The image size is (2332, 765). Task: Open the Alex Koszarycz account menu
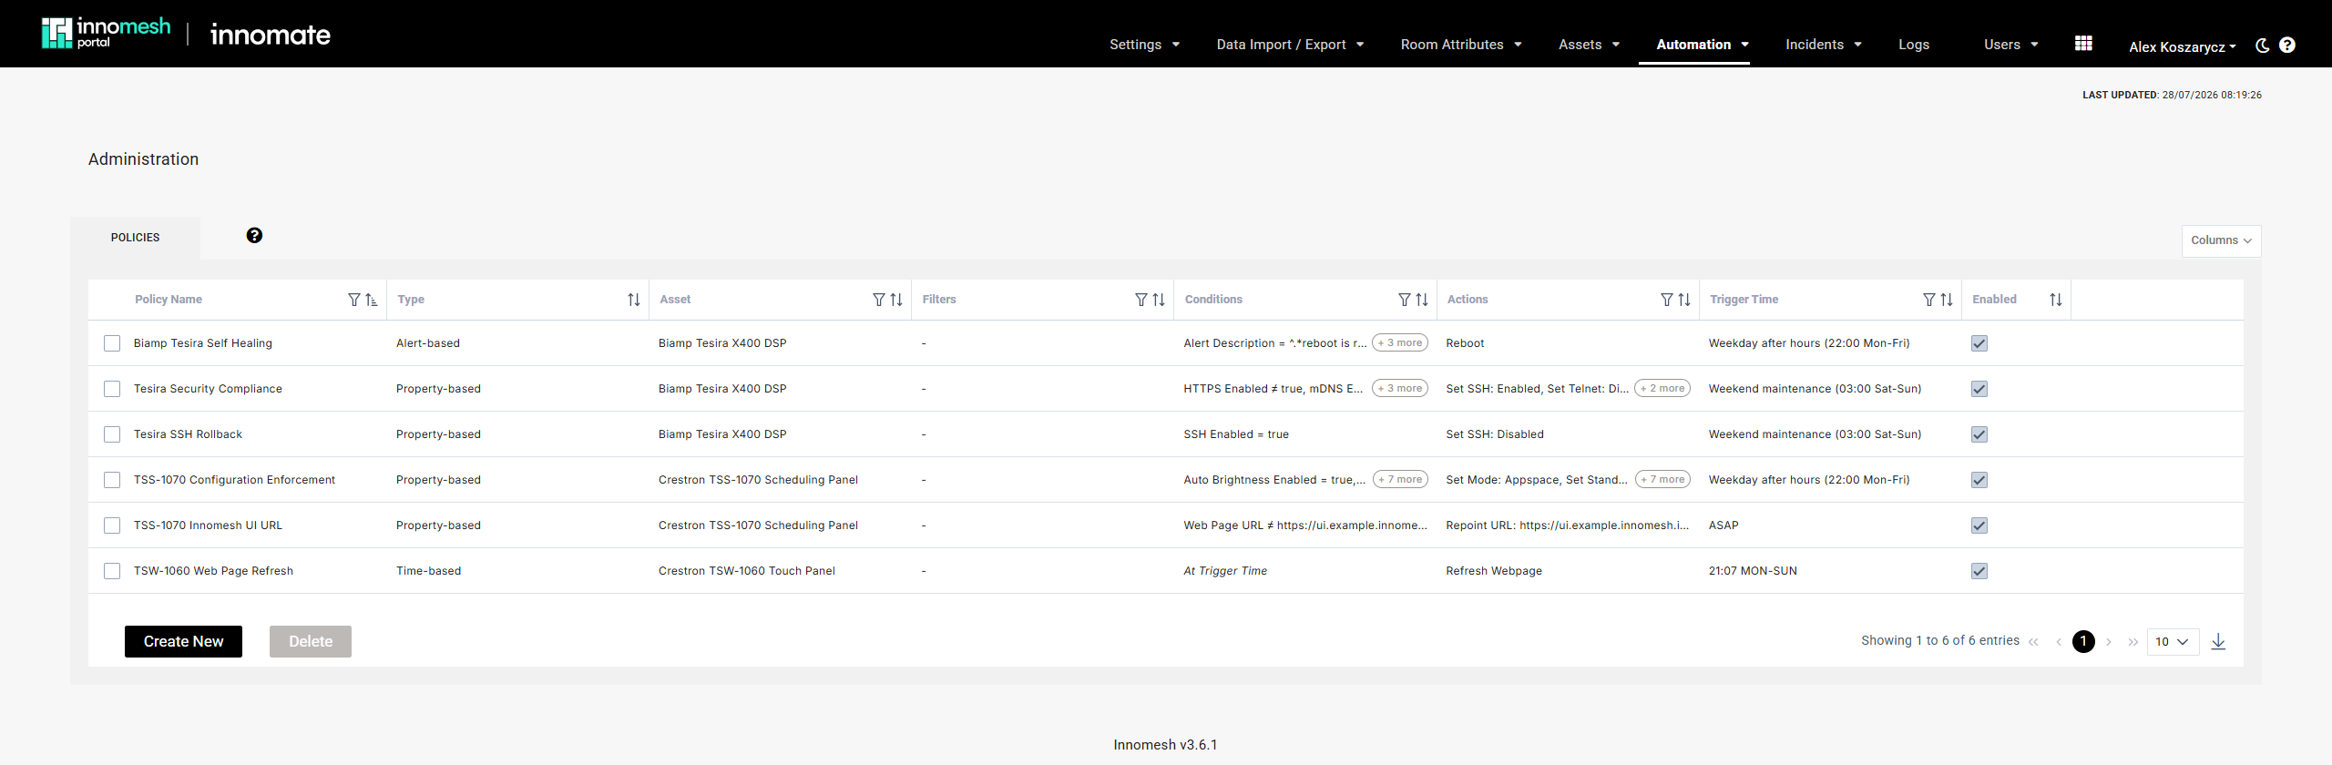(x=2183, y=46)
